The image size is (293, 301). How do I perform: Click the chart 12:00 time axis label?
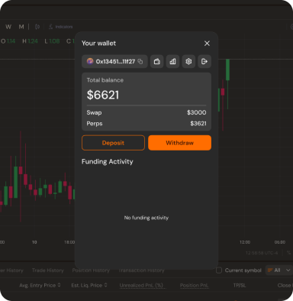[245, 242]
